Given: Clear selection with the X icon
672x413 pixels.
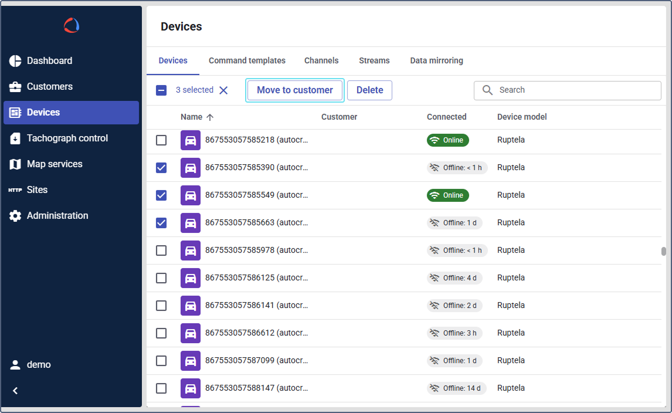Looking at the screenshot, I should click(223, 90).
